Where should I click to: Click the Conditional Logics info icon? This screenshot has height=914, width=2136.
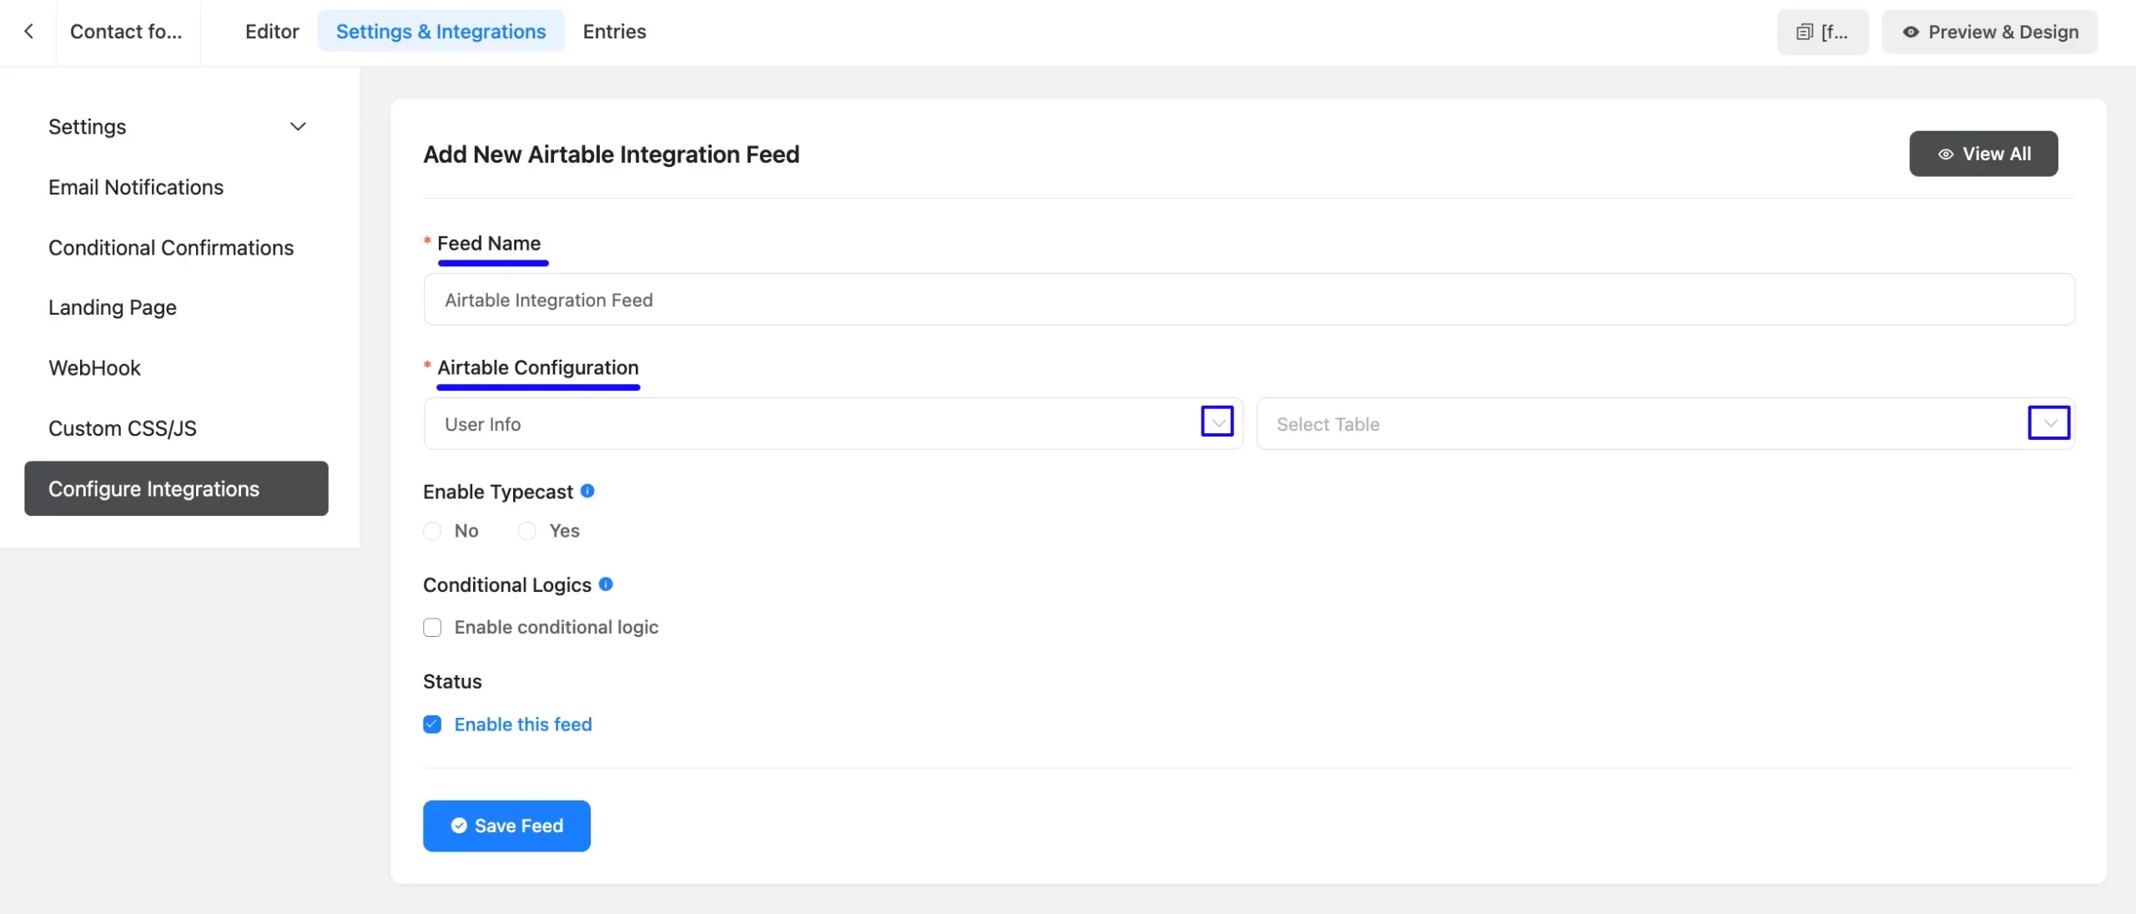coord(606,584)
